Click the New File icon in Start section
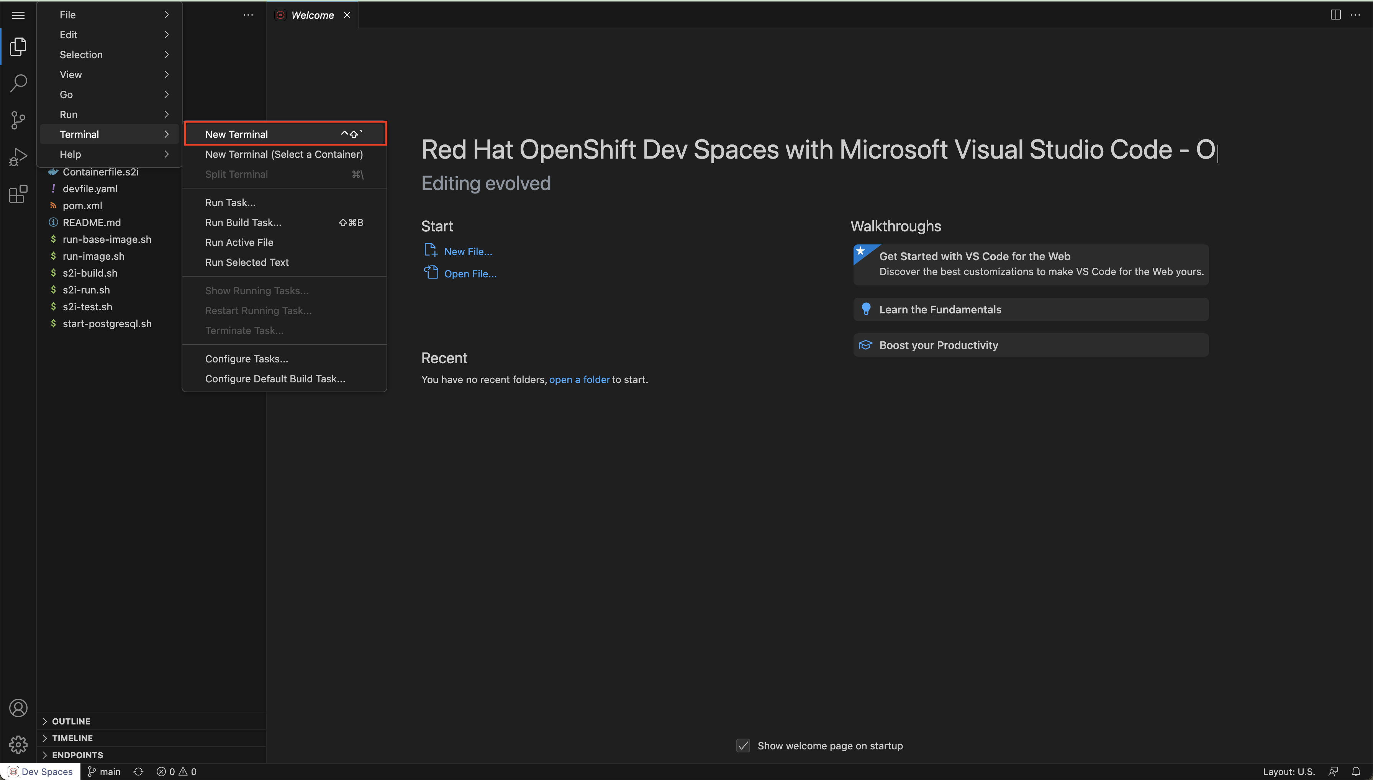The width and height of the screenshot is (1373, 780). [431, 250]
